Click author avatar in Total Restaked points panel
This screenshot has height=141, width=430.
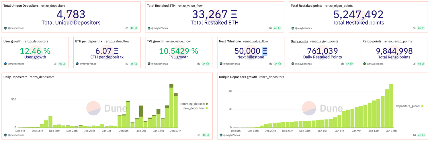pos(293,28)
